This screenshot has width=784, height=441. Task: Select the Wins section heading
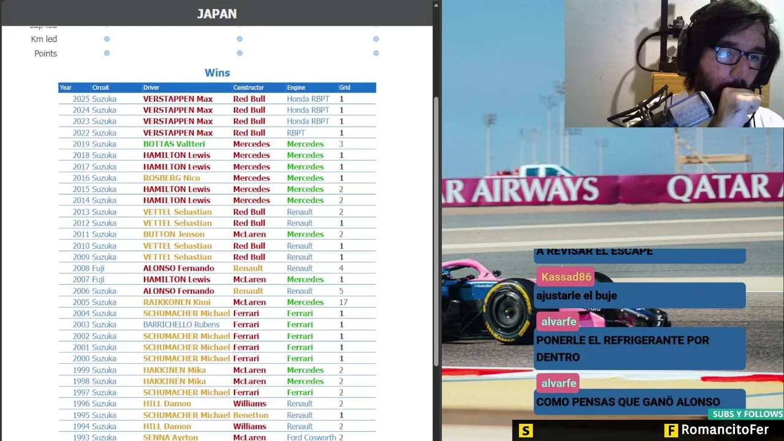pyautogui.click(x=217, y=73)
